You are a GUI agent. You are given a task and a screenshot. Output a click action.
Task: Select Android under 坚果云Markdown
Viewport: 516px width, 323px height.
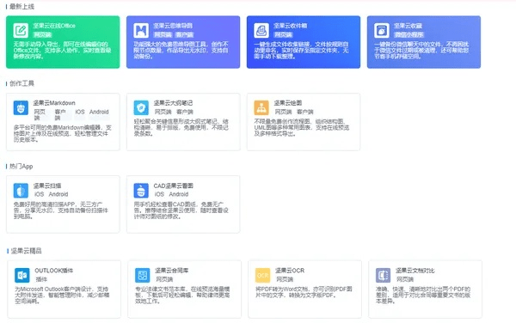point(99,112)
